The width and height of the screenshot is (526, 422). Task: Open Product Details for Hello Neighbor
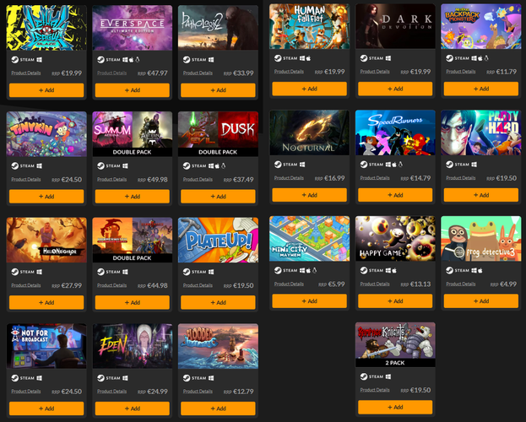pos(26,285)
